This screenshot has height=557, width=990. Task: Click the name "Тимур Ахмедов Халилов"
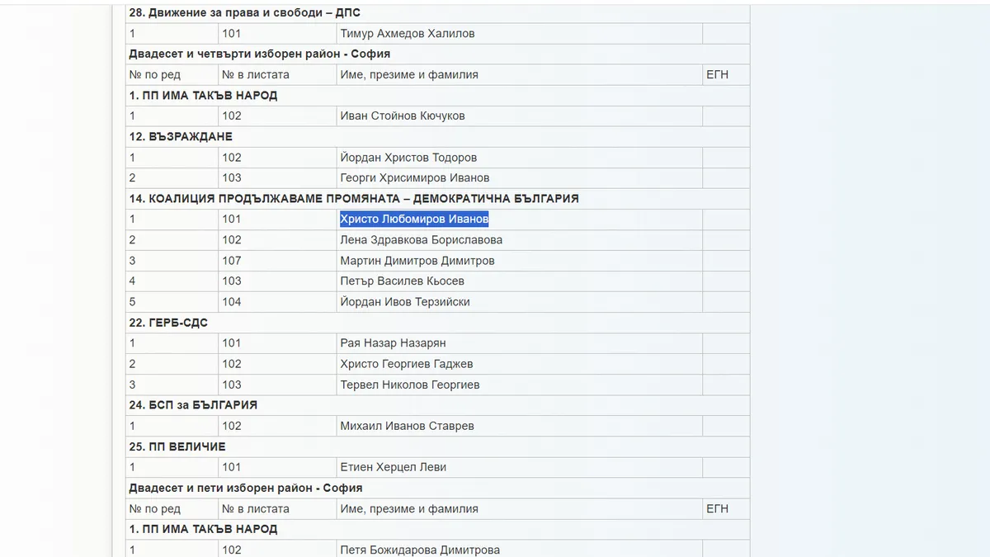pyautogui.click(x=408, y=34)
